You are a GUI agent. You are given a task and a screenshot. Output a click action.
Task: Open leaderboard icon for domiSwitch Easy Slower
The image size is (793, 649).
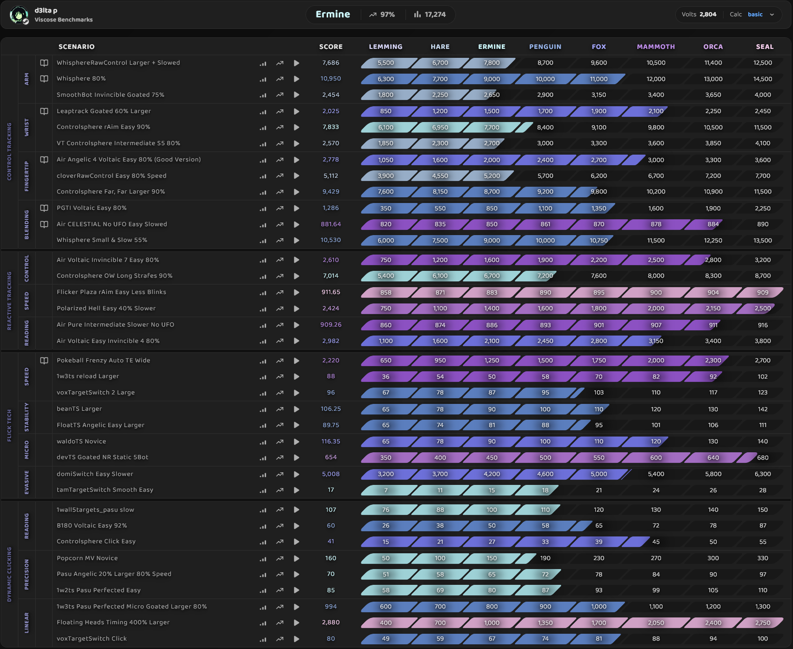coord(263,474)
